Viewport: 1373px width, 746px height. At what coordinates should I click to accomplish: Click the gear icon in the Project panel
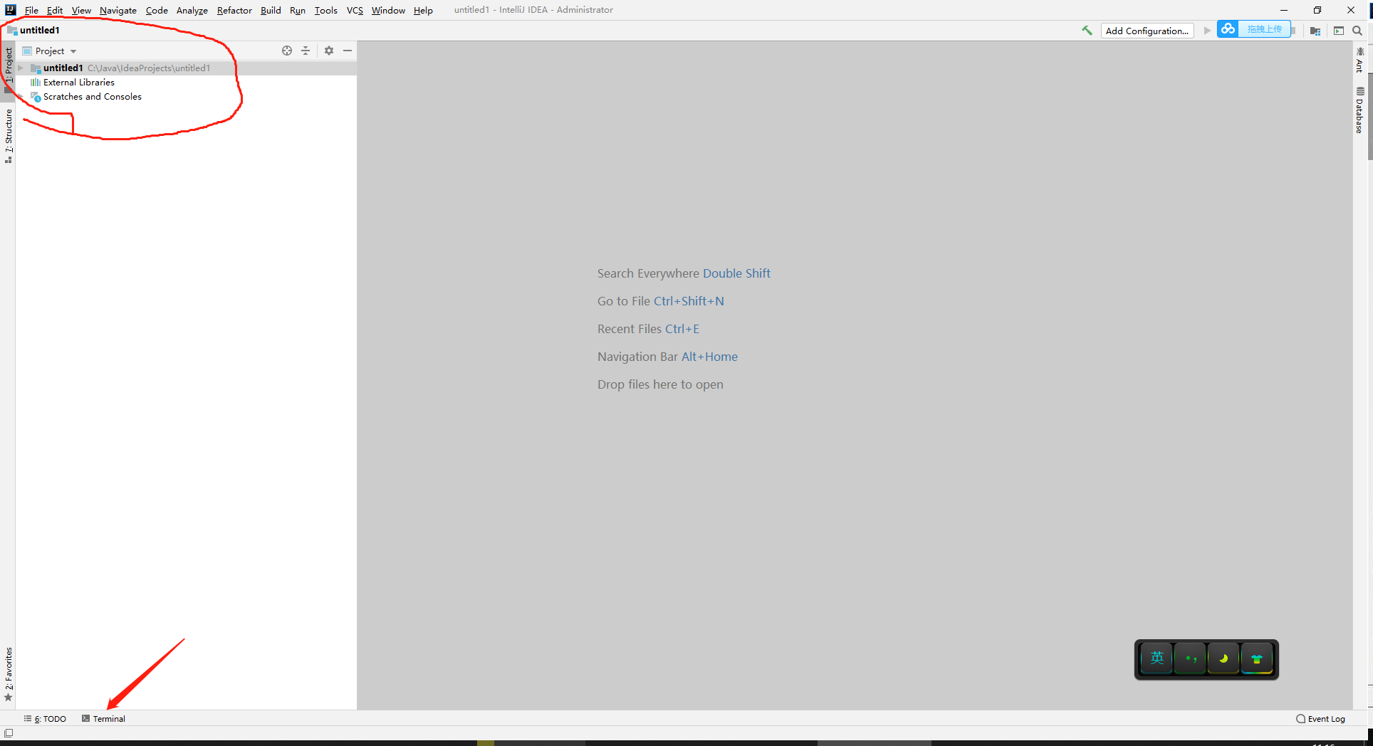click(328, 51)
